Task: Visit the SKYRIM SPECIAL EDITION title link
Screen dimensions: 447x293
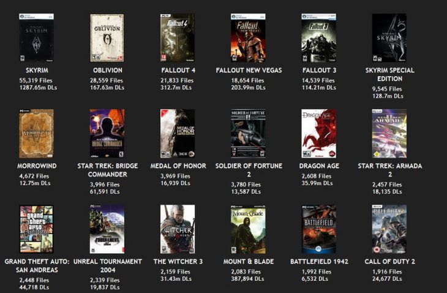Action: (389, 74)
